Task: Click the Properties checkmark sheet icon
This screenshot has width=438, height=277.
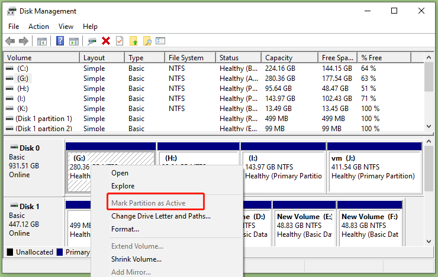Action: [120, 41]
